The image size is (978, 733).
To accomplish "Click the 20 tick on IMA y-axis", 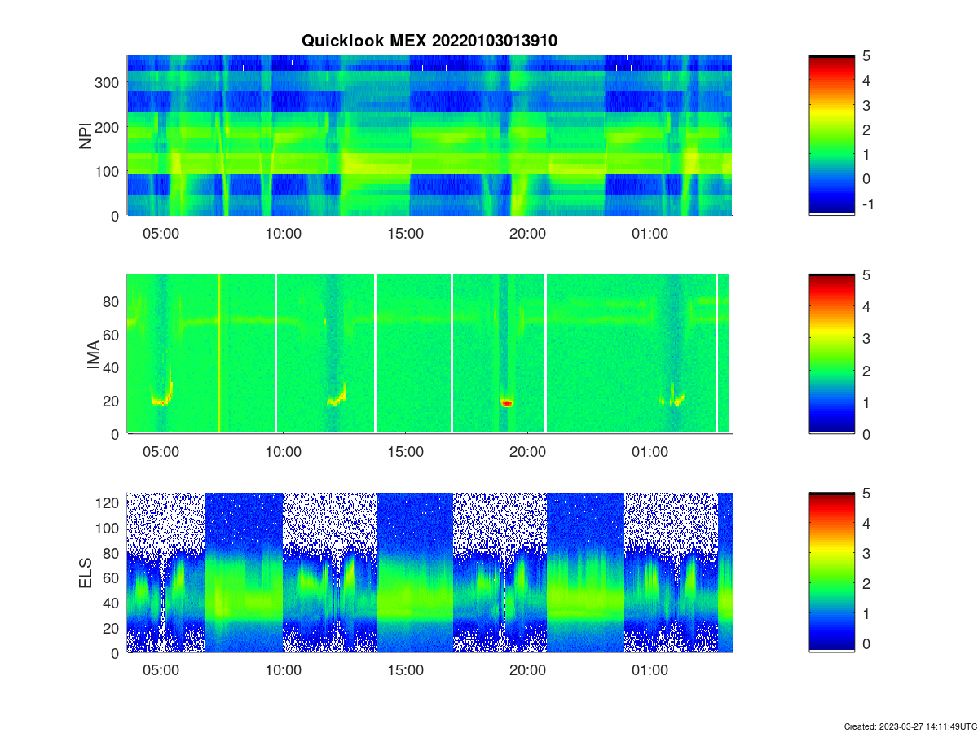I will [112, 401].
